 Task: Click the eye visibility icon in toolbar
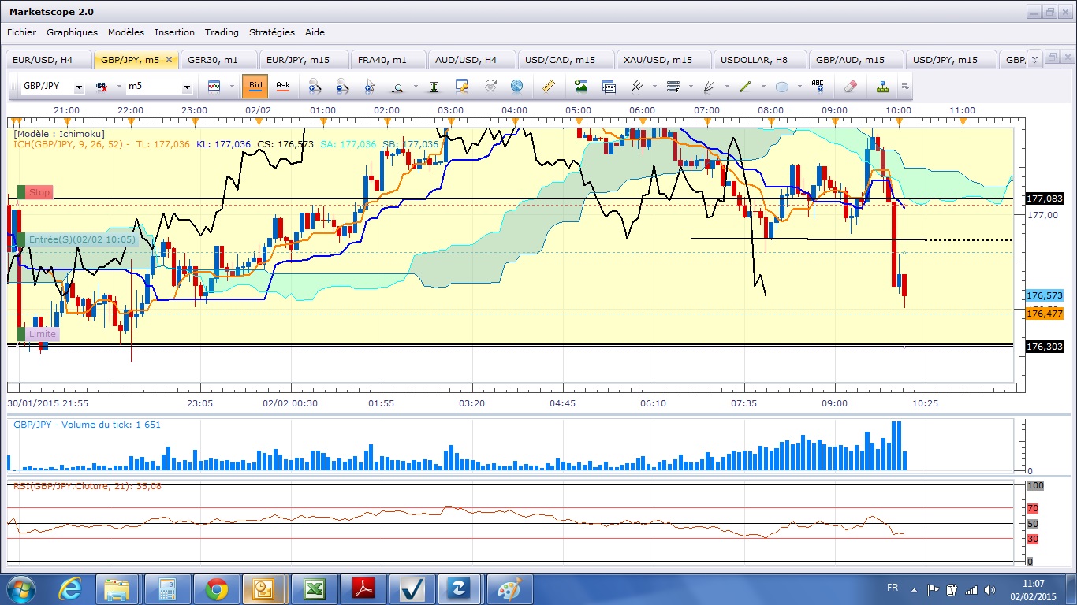[490, 86]
